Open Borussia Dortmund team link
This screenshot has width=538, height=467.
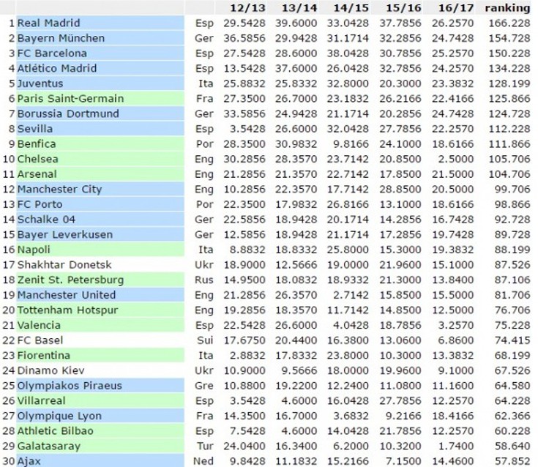[x=68, y=113]
